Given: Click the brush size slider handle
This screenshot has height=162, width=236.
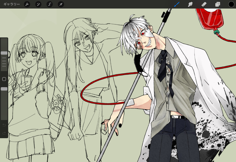Looking at the screenshot, I should pyautogui.click(x=4, y=53).
